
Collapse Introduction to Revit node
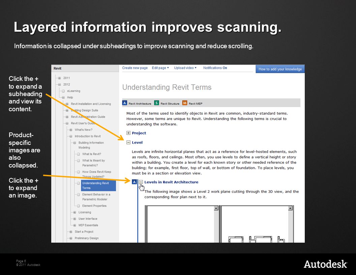(71, 136)
